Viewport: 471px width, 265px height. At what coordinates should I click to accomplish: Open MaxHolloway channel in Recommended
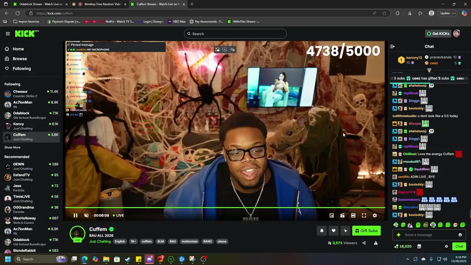click(x=31, y=220)
